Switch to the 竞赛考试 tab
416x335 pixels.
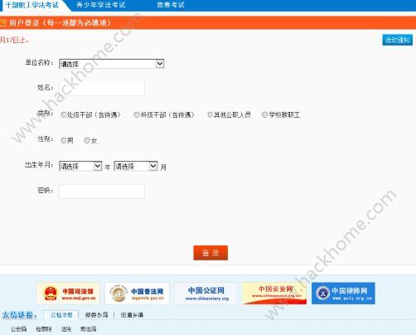(x=171, y=5)
